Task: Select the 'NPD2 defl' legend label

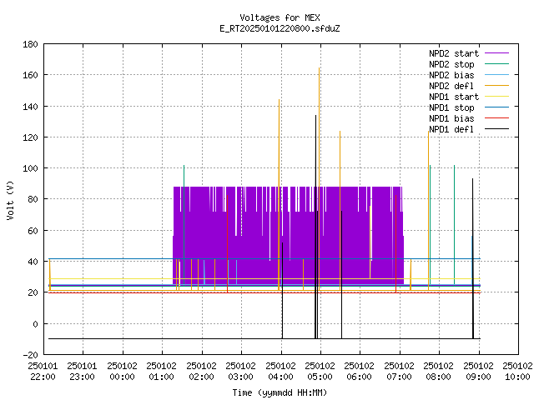Action: pos(451,86)
